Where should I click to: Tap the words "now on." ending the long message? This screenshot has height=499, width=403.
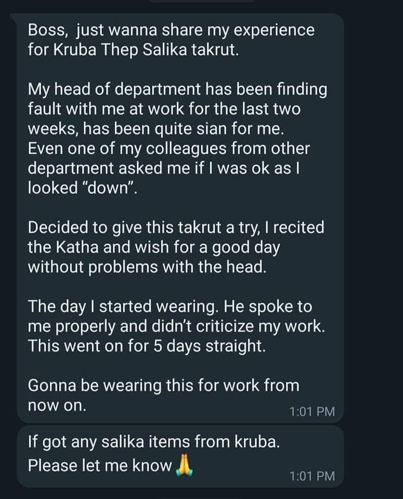coord(57,406)
